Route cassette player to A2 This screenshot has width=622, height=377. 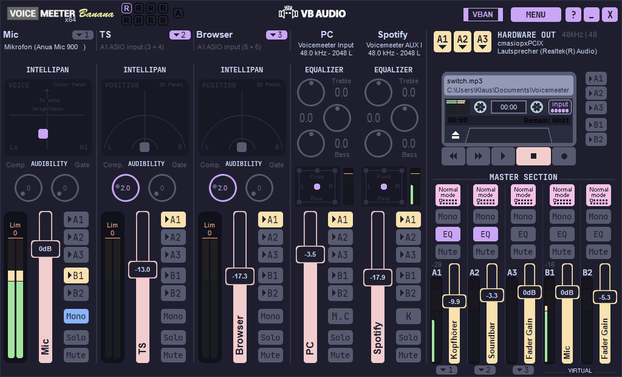click(x=596, y=93)
